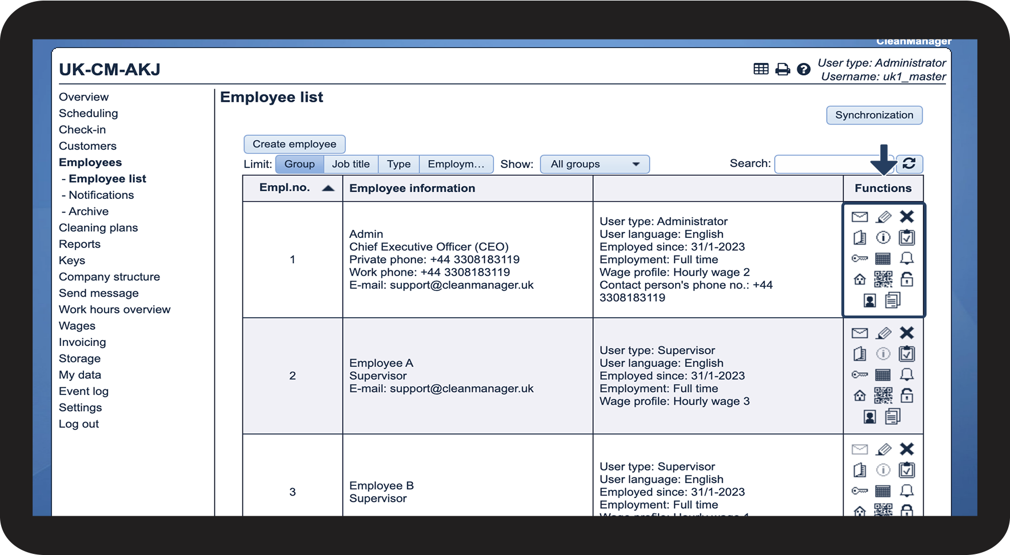Open Notifications under Employees in the sidebar
Viewport: 1010px width, 555px height.
coord(101,195)
